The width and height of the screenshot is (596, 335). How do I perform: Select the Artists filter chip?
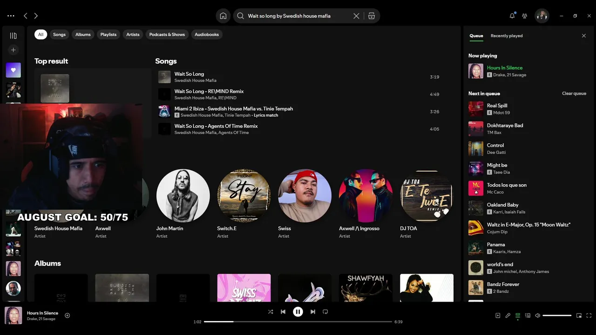click(x=133, y=34)
